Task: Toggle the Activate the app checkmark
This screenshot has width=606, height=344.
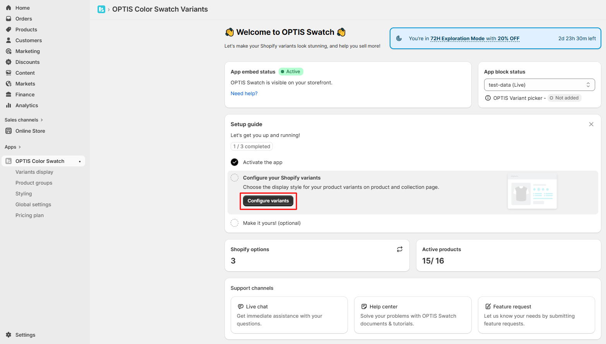Action: click(235, 162)
